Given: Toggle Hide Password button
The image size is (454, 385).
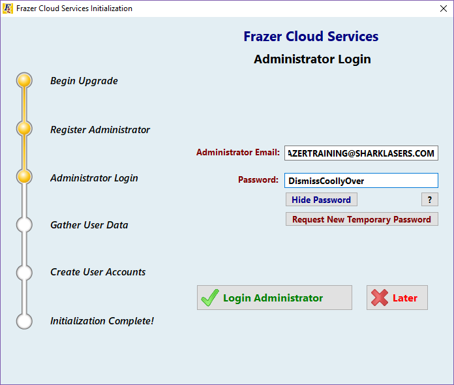Looking at the screenshot, I should pos(322,200).
